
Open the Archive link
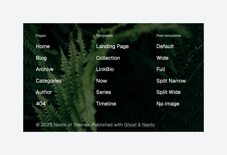[x=45, y=69]
